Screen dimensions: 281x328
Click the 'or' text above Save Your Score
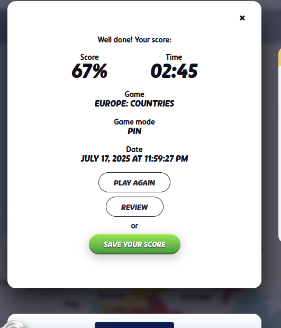[134, 226]
